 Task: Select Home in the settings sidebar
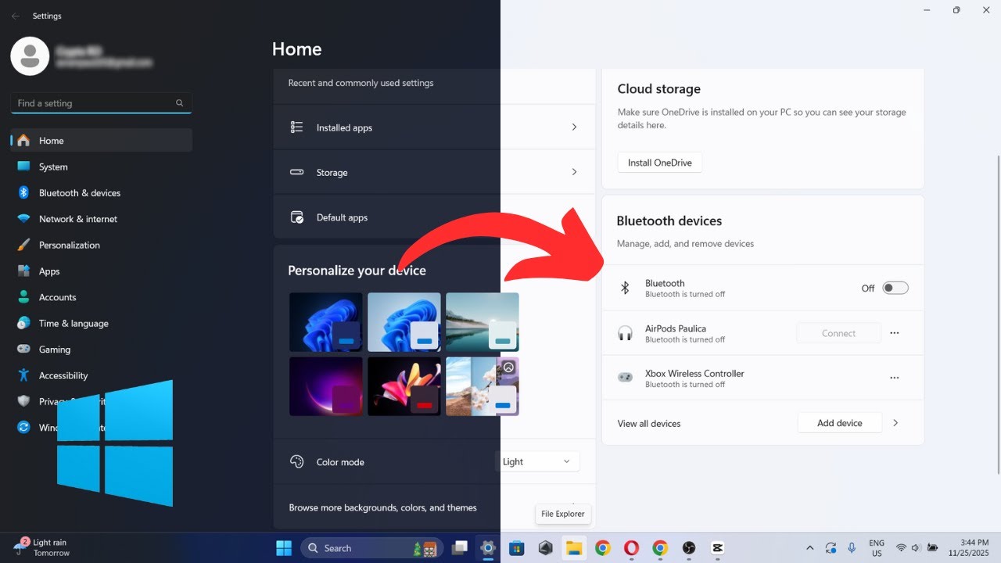pyautogui.click(x=102, y=141)
